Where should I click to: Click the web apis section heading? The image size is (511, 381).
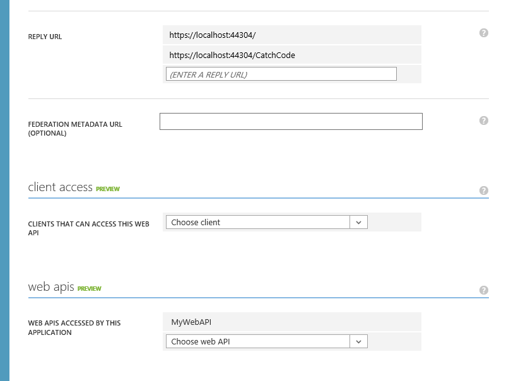click(51, 287)
